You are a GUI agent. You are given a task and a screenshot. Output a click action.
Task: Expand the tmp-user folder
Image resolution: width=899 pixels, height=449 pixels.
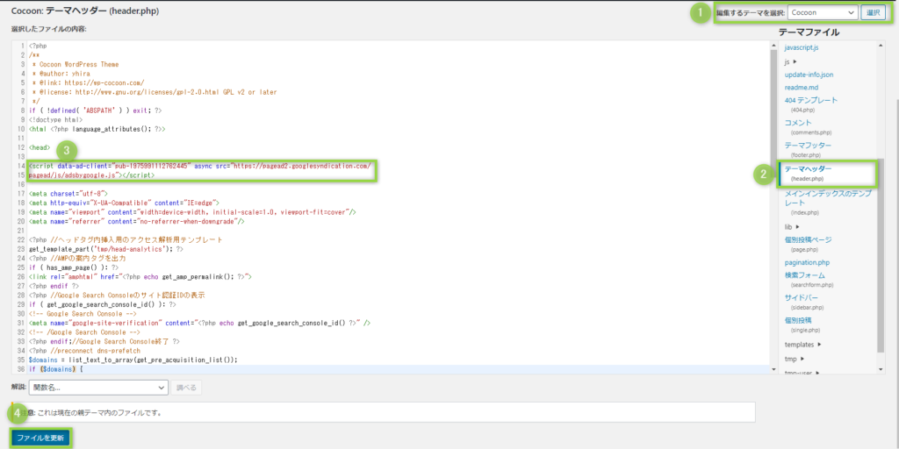(x=802, y=372)
